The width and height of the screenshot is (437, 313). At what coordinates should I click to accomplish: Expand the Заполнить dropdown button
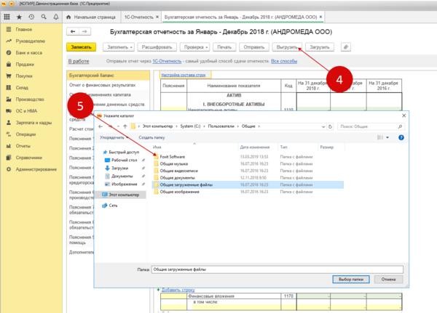(x=118, y=46)
